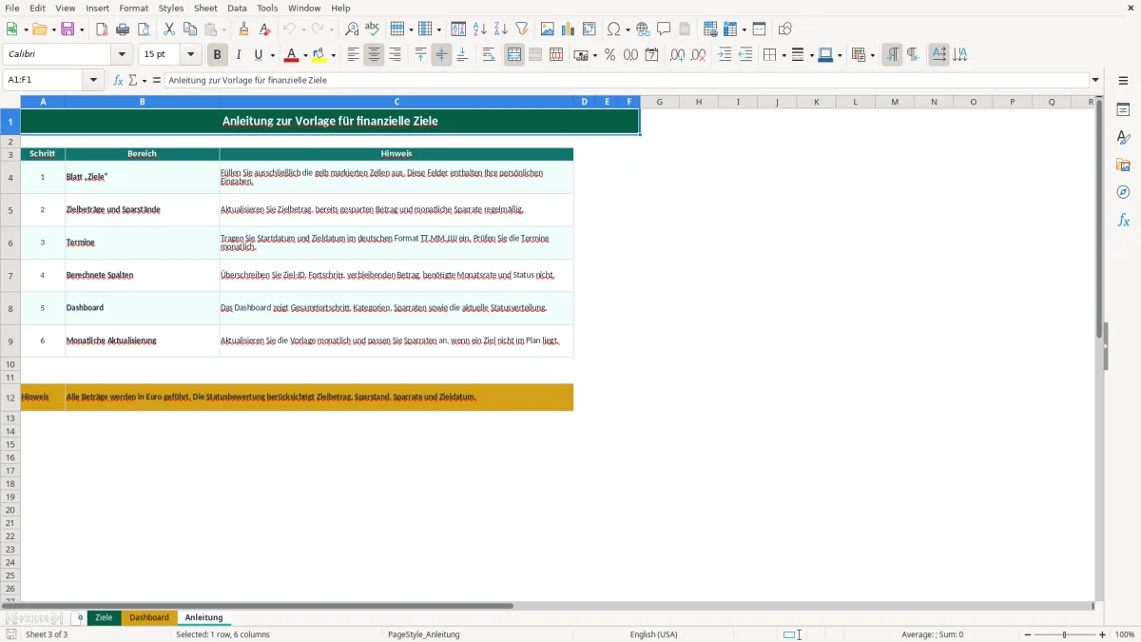Click the Clear Direct Formatting icon
The image size is (1141, 642).
(x=265, y=29)
